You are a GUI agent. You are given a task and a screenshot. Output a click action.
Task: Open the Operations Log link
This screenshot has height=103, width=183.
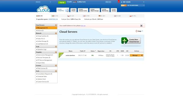(x=53, y=19)
